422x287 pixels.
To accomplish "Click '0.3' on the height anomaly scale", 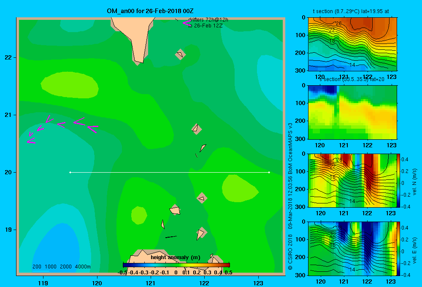I will click(207, 273).
